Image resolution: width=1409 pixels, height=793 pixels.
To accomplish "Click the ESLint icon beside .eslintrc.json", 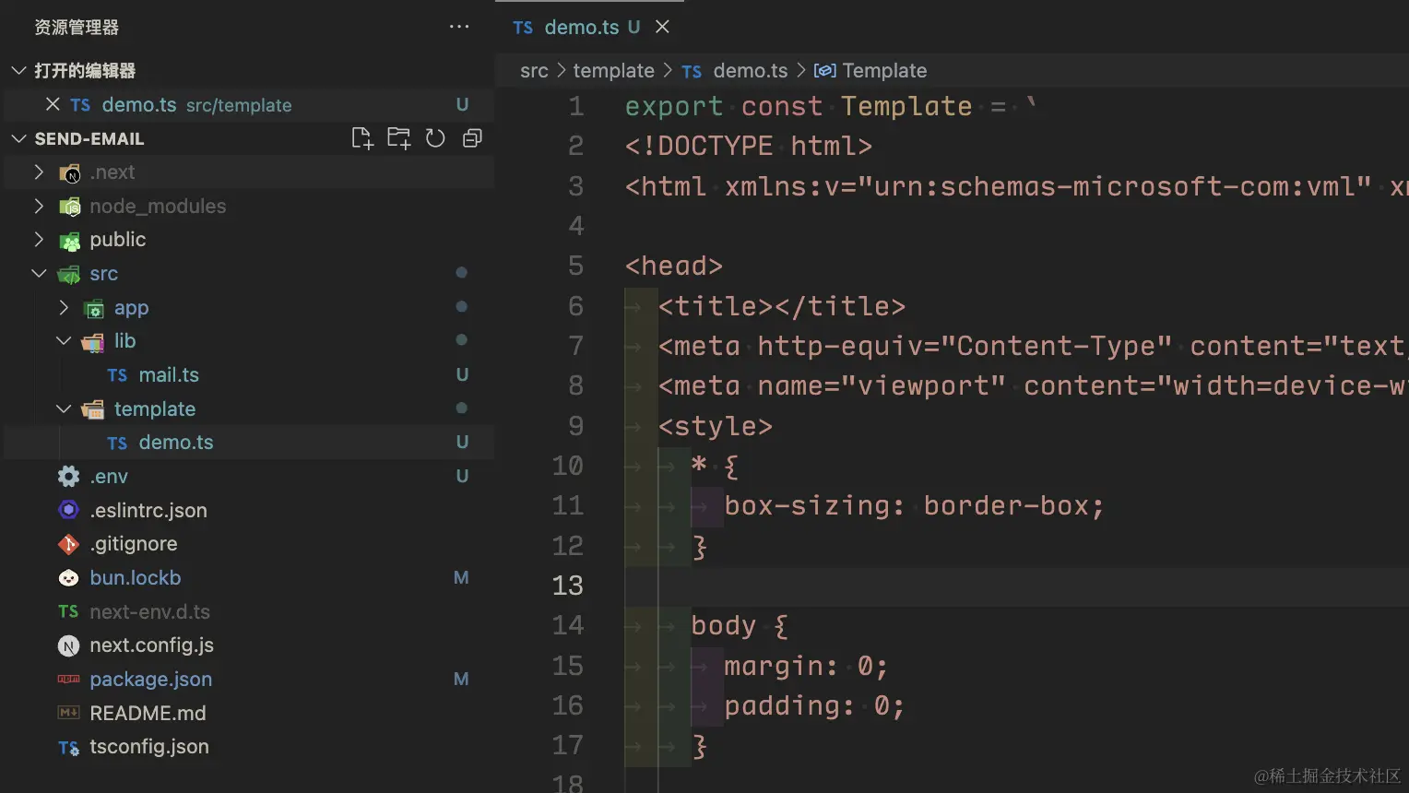I will click(68, 510).
